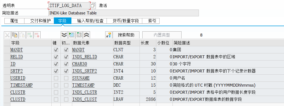
Task: Toggle key checkbox for CLUSTD
Action: [x=56, y=99]
